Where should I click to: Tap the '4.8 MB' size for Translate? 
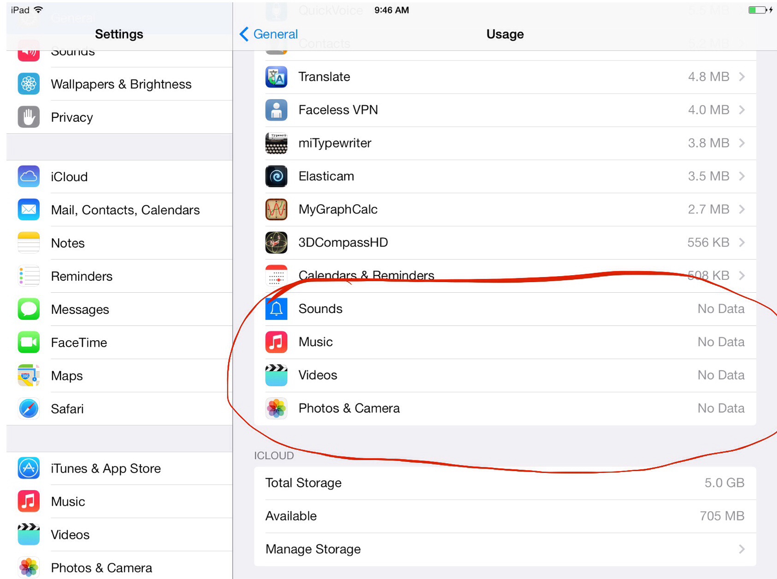[708, 77]
